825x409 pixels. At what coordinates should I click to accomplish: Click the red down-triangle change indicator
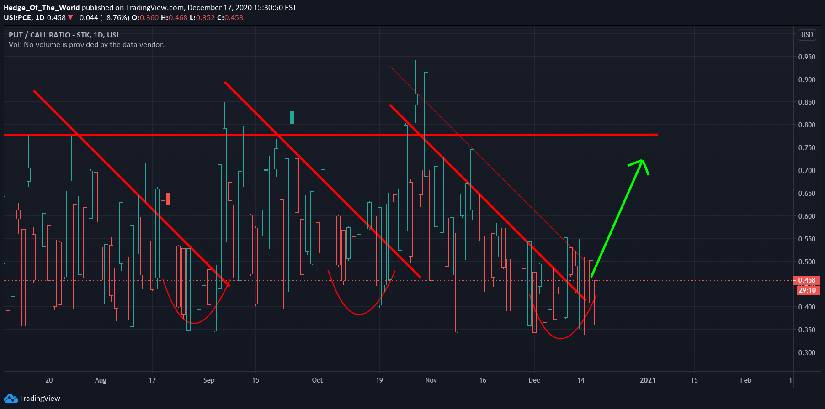(x=70, y=17)
